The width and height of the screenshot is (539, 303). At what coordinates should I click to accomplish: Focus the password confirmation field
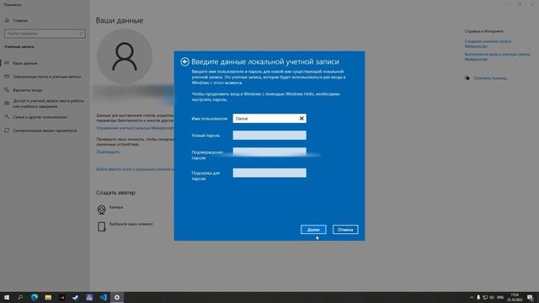tap(269, 151)
